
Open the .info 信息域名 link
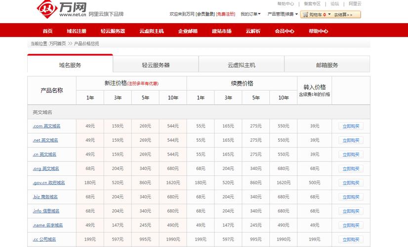[46, 211]
